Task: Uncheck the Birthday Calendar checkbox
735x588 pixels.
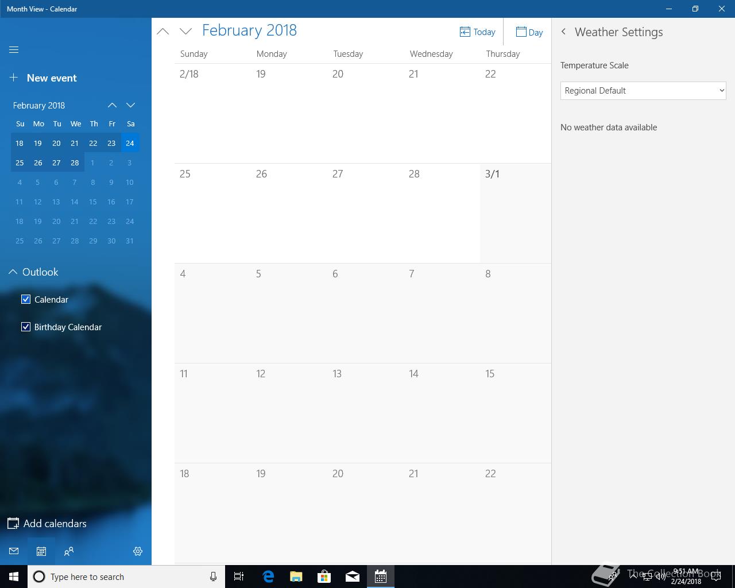Action: (26, 327)
